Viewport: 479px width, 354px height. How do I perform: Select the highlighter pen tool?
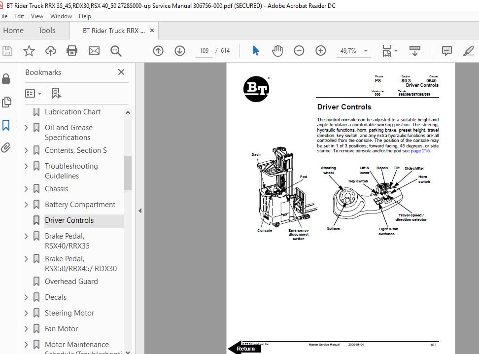pos(468,51)
